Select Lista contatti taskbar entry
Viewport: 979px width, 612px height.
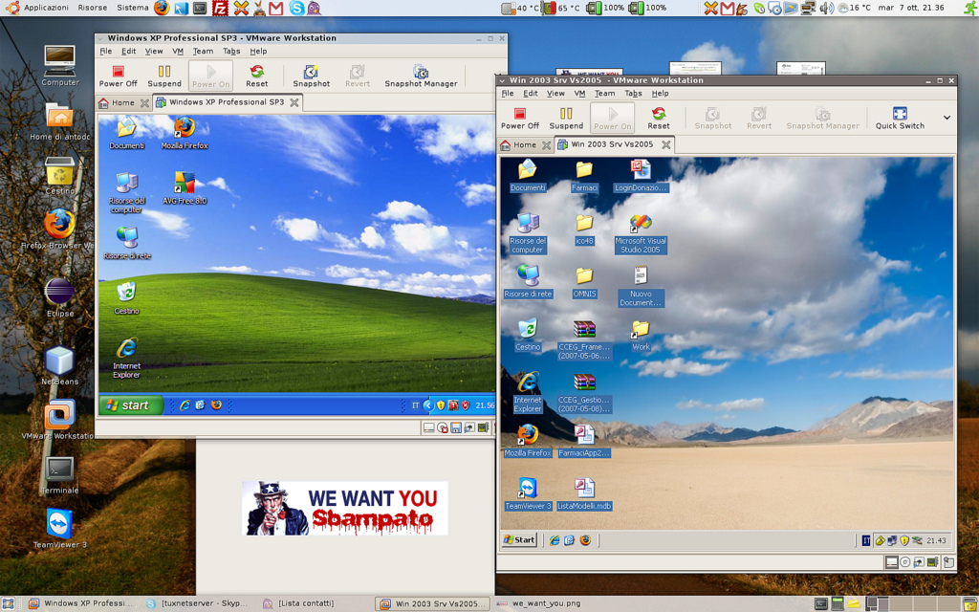(x=298, y=603)
